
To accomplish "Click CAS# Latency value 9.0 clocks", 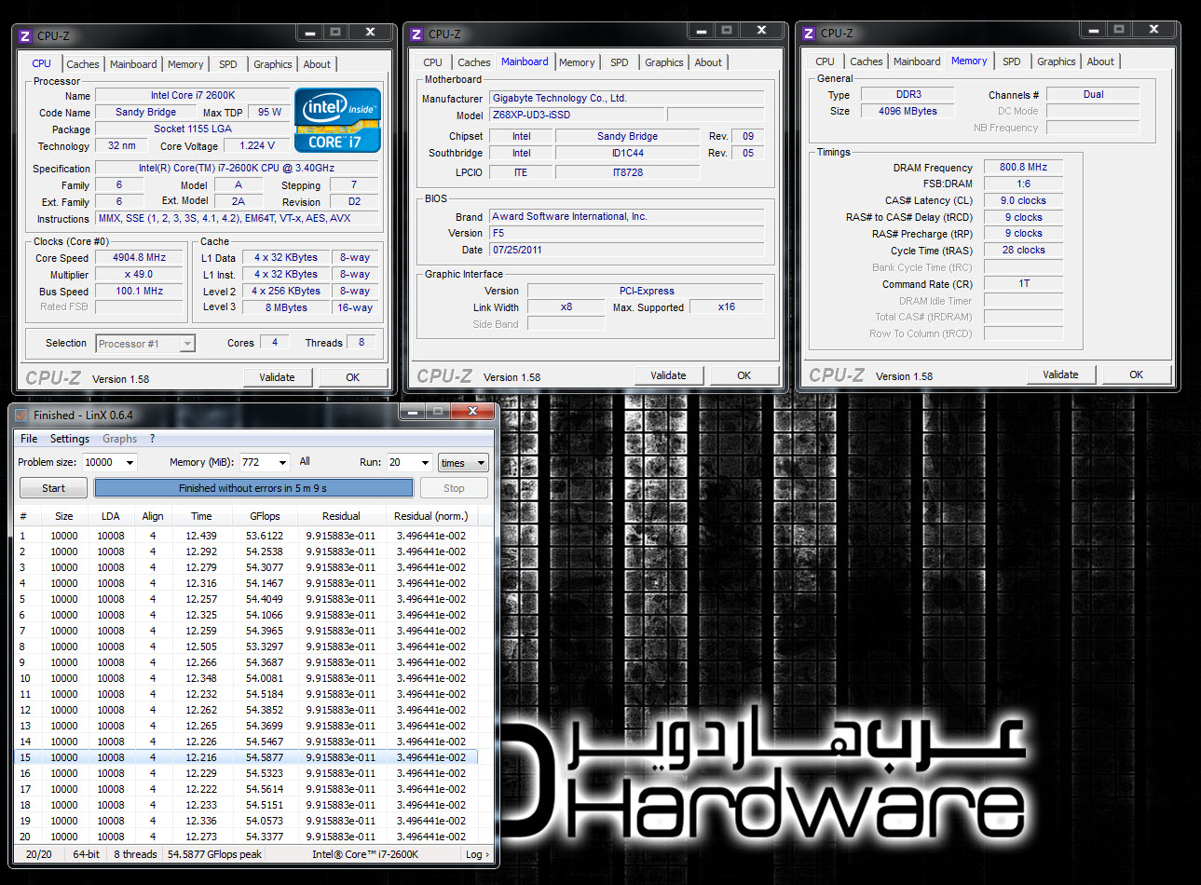I will point(1023,200).
